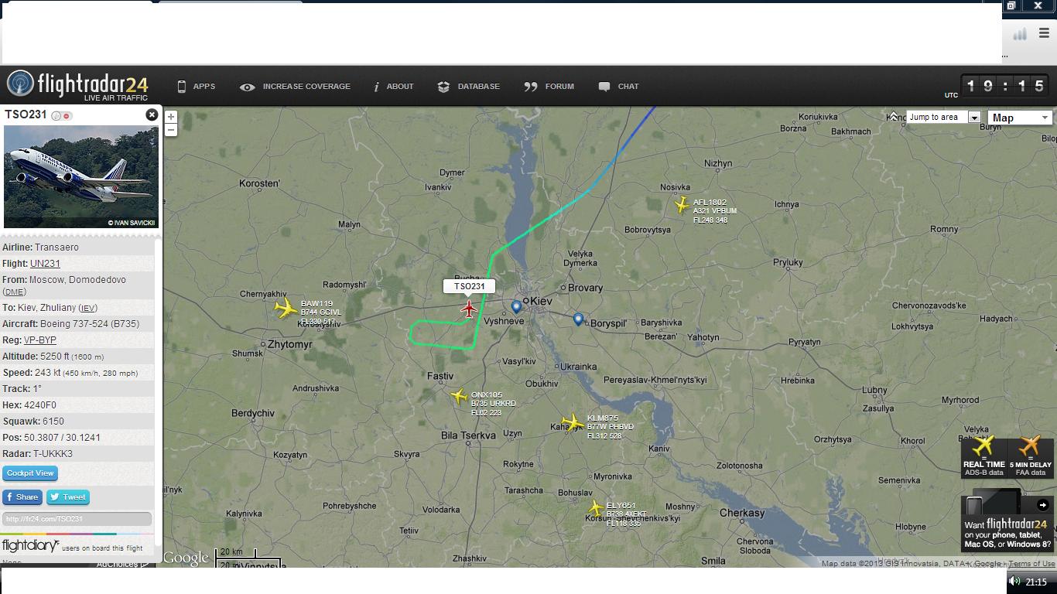Click the Cockpit View button
Viewport: 1057px width, 594px height.
[30, 473]
